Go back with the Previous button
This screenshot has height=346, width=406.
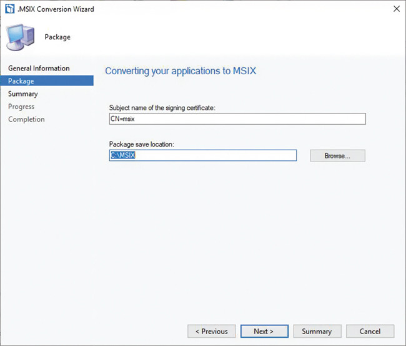(212, 331)
